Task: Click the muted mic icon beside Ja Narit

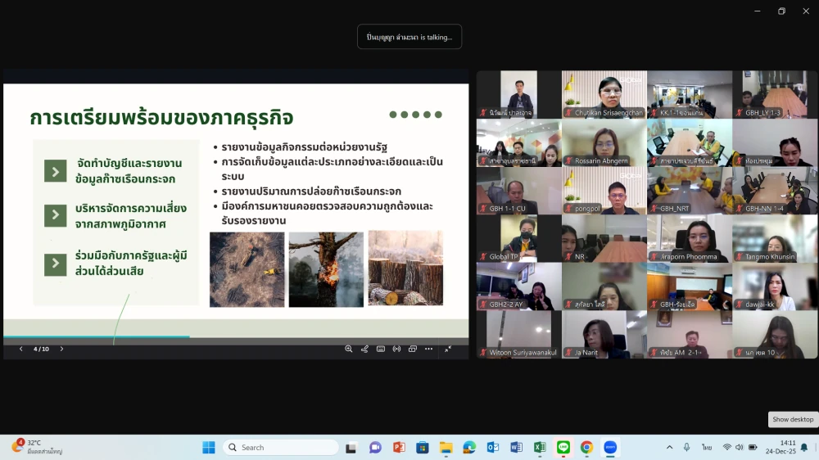Action: click(x=569, y=353)
